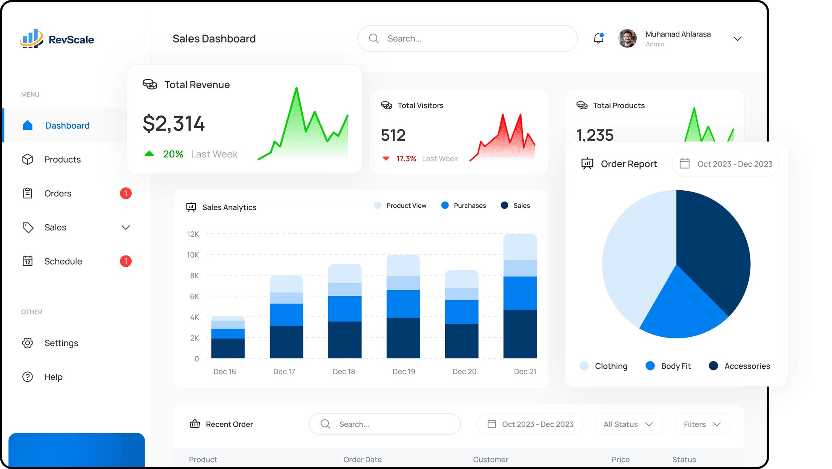Expand the Sales submenu chevron
Viewport: 832px width, 469px height.
coord(126,228)
